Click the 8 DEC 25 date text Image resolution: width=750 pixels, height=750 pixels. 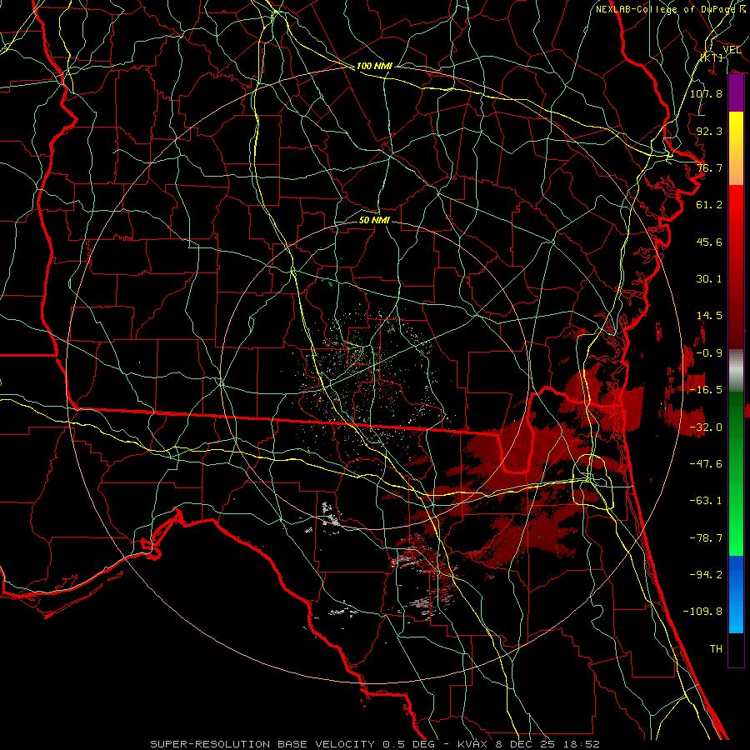click(525, 744)
